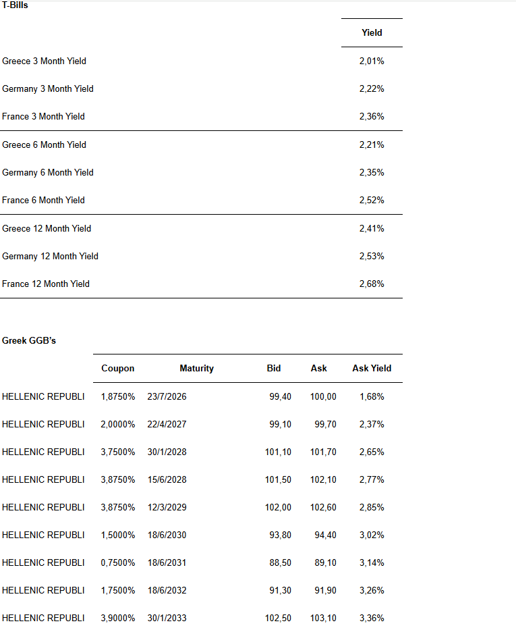Click Germany 3 Month Yield value 2,22%

(372, 88)
